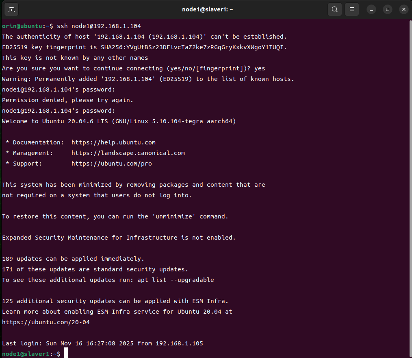Viewport: 412px width, 358px height.
Task: Click the 'This key is not known' line
Action: 75,58
